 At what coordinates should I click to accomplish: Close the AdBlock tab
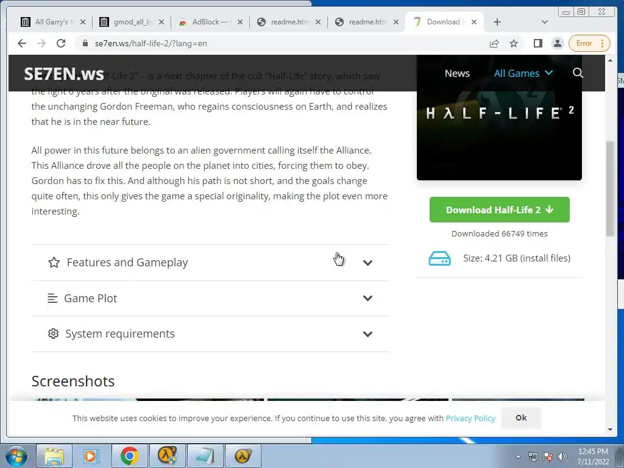(240, 23)
